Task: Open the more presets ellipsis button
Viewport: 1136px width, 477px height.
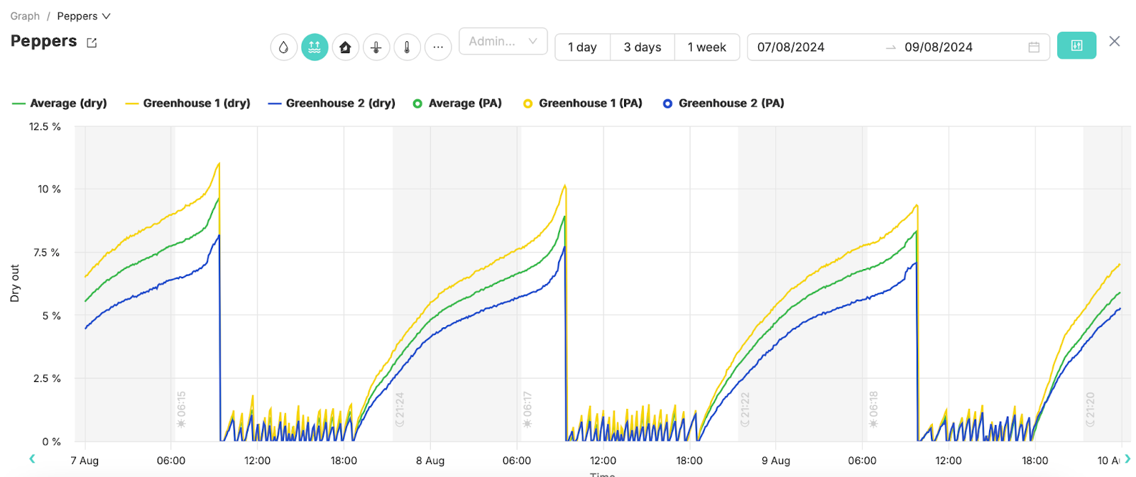Action: [x=438, y=48]
